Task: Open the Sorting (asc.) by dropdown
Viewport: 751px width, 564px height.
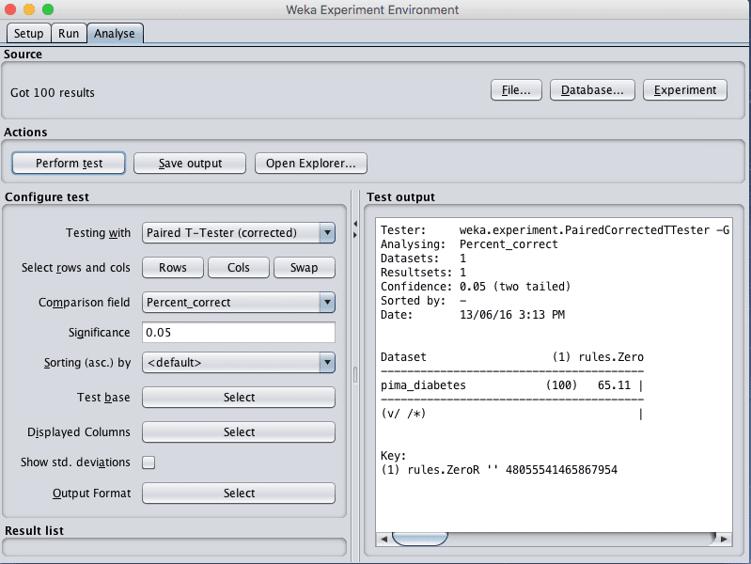Action: [239, 363]
